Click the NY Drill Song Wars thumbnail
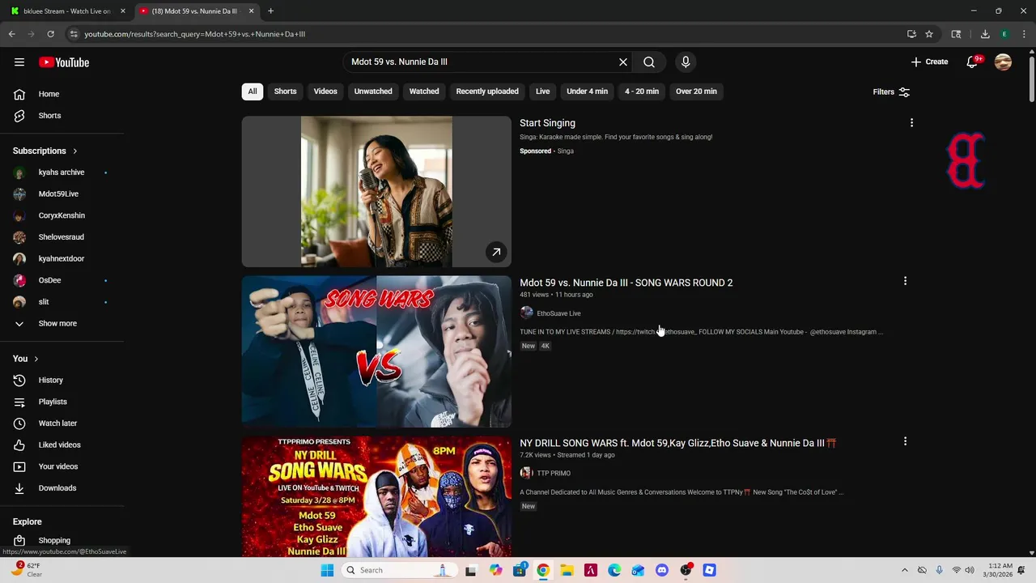 [x=376, y=496]
